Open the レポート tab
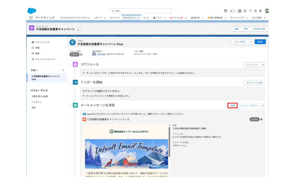Screen dimensions: 294x185 coord(98,18)
